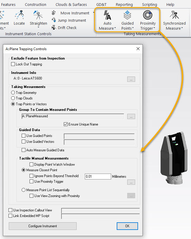Expand the Synchronized Measure dropdown arrow

pos(182,28)
